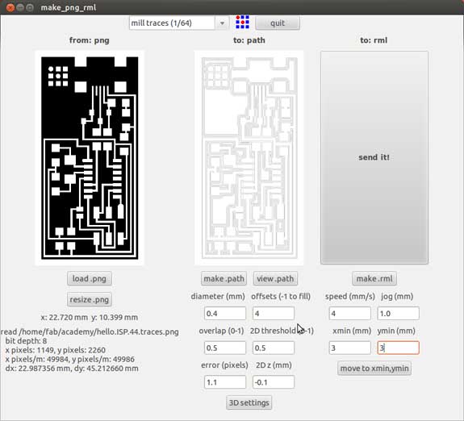The width and height of the screenshot is (464, 421).
Task: Click the jog (mm) input field
Action: coord(399,313)
